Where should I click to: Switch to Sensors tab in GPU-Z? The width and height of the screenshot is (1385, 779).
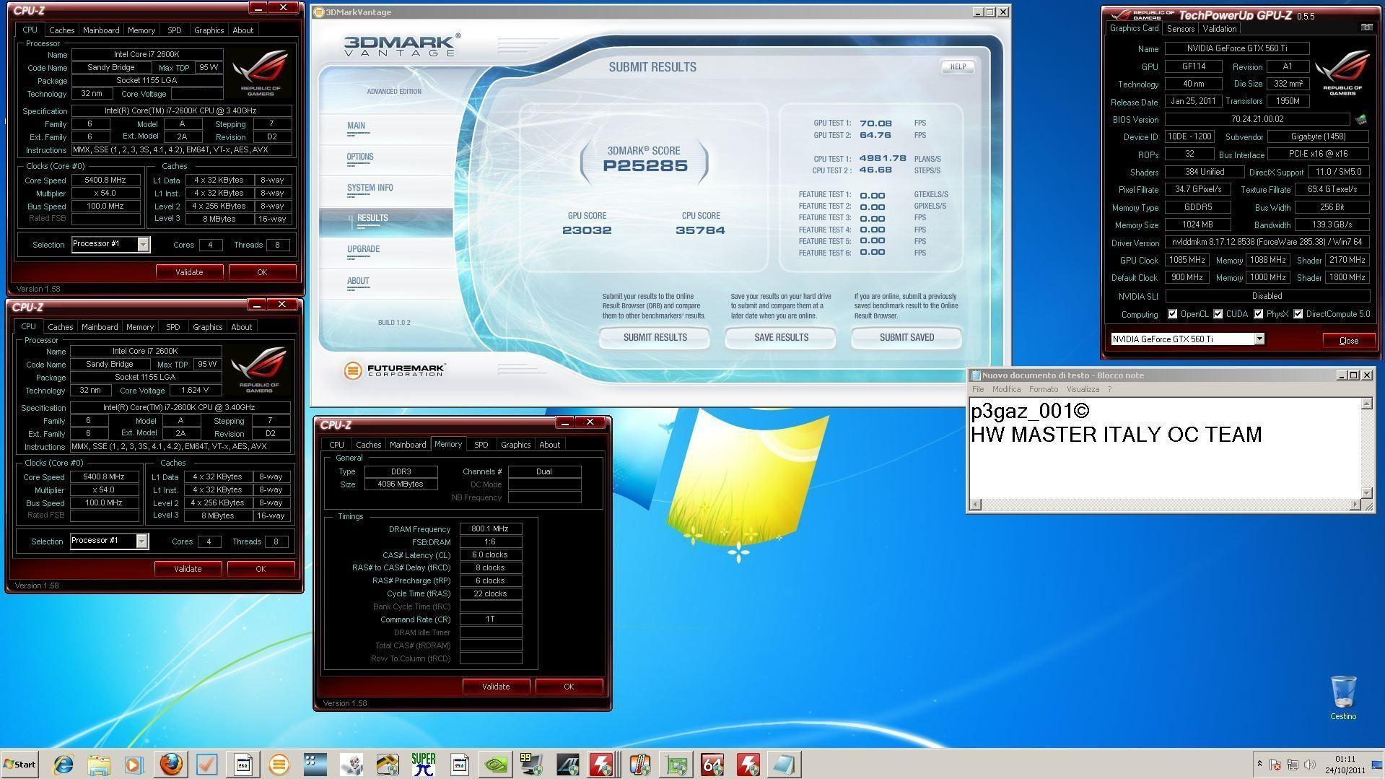[1180, 29]
